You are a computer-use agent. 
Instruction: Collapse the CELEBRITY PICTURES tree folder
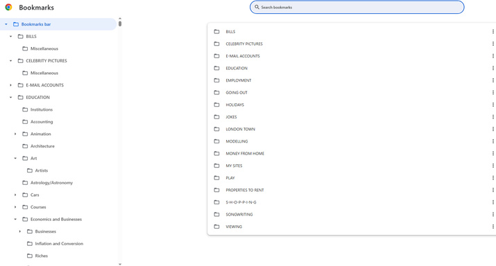[11, 61]
